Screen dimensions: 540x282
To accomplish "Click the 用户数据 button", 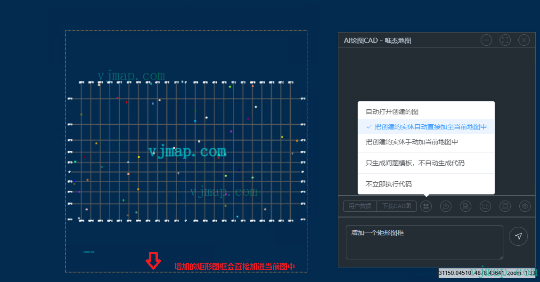I will (x=360, y=206).
